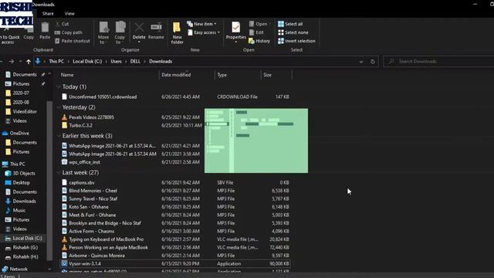
Task: Click Select all
Action: [x=290, y=24]
